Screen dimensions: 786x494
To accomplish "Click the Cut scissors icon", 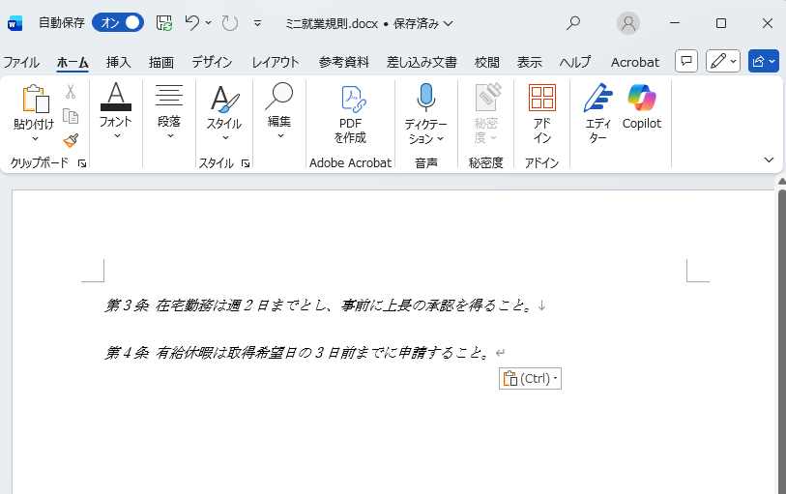I will pyautogui.click(x=71, y=91).
